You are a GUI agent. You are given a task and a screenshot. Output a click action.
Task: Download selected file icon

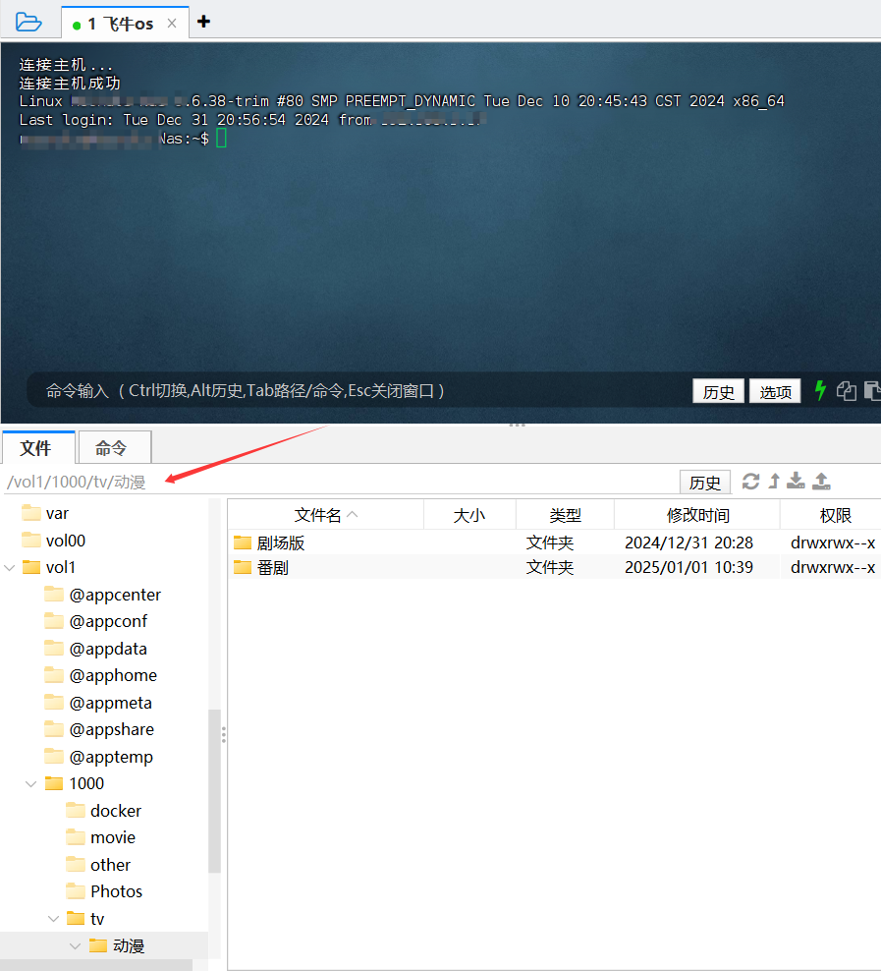[x=796, y=482]
